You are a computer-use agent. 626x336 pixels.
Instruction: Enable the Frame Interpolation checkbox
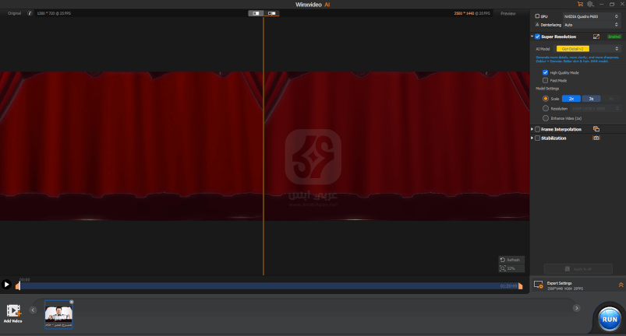tap(537, 128)
